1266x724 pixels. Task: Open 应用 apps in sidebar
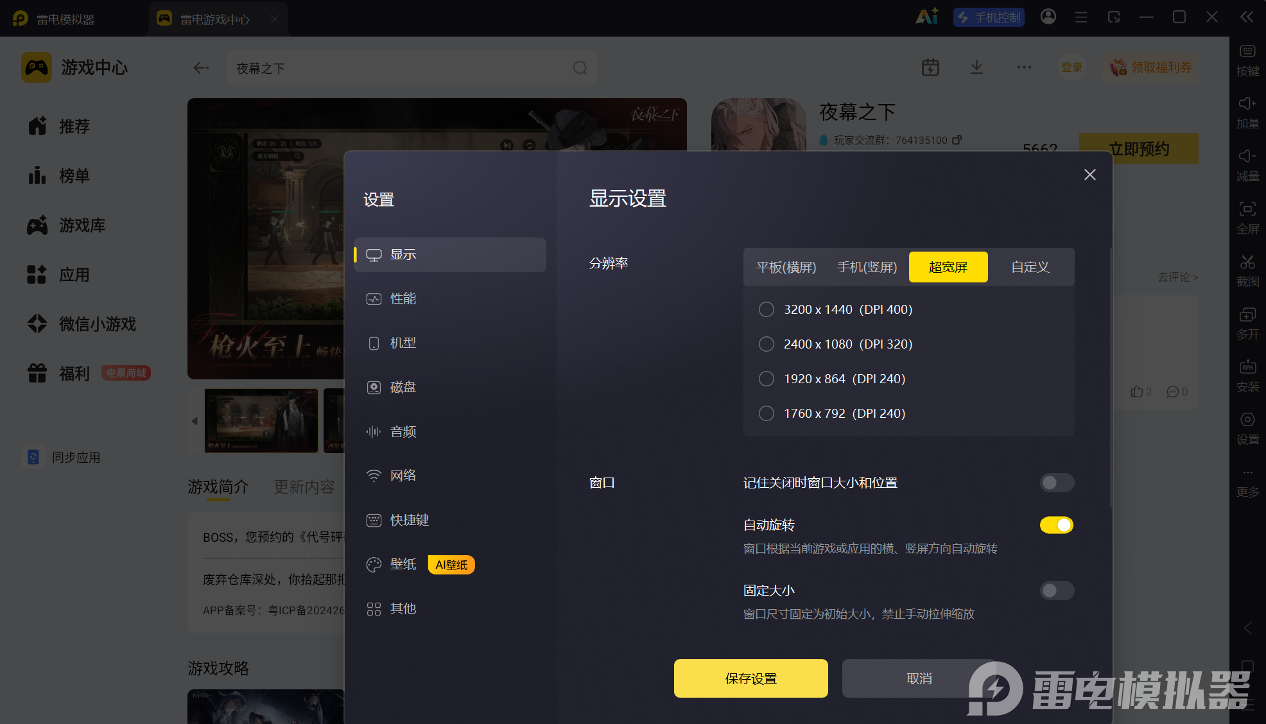click(x=59, y=275)
